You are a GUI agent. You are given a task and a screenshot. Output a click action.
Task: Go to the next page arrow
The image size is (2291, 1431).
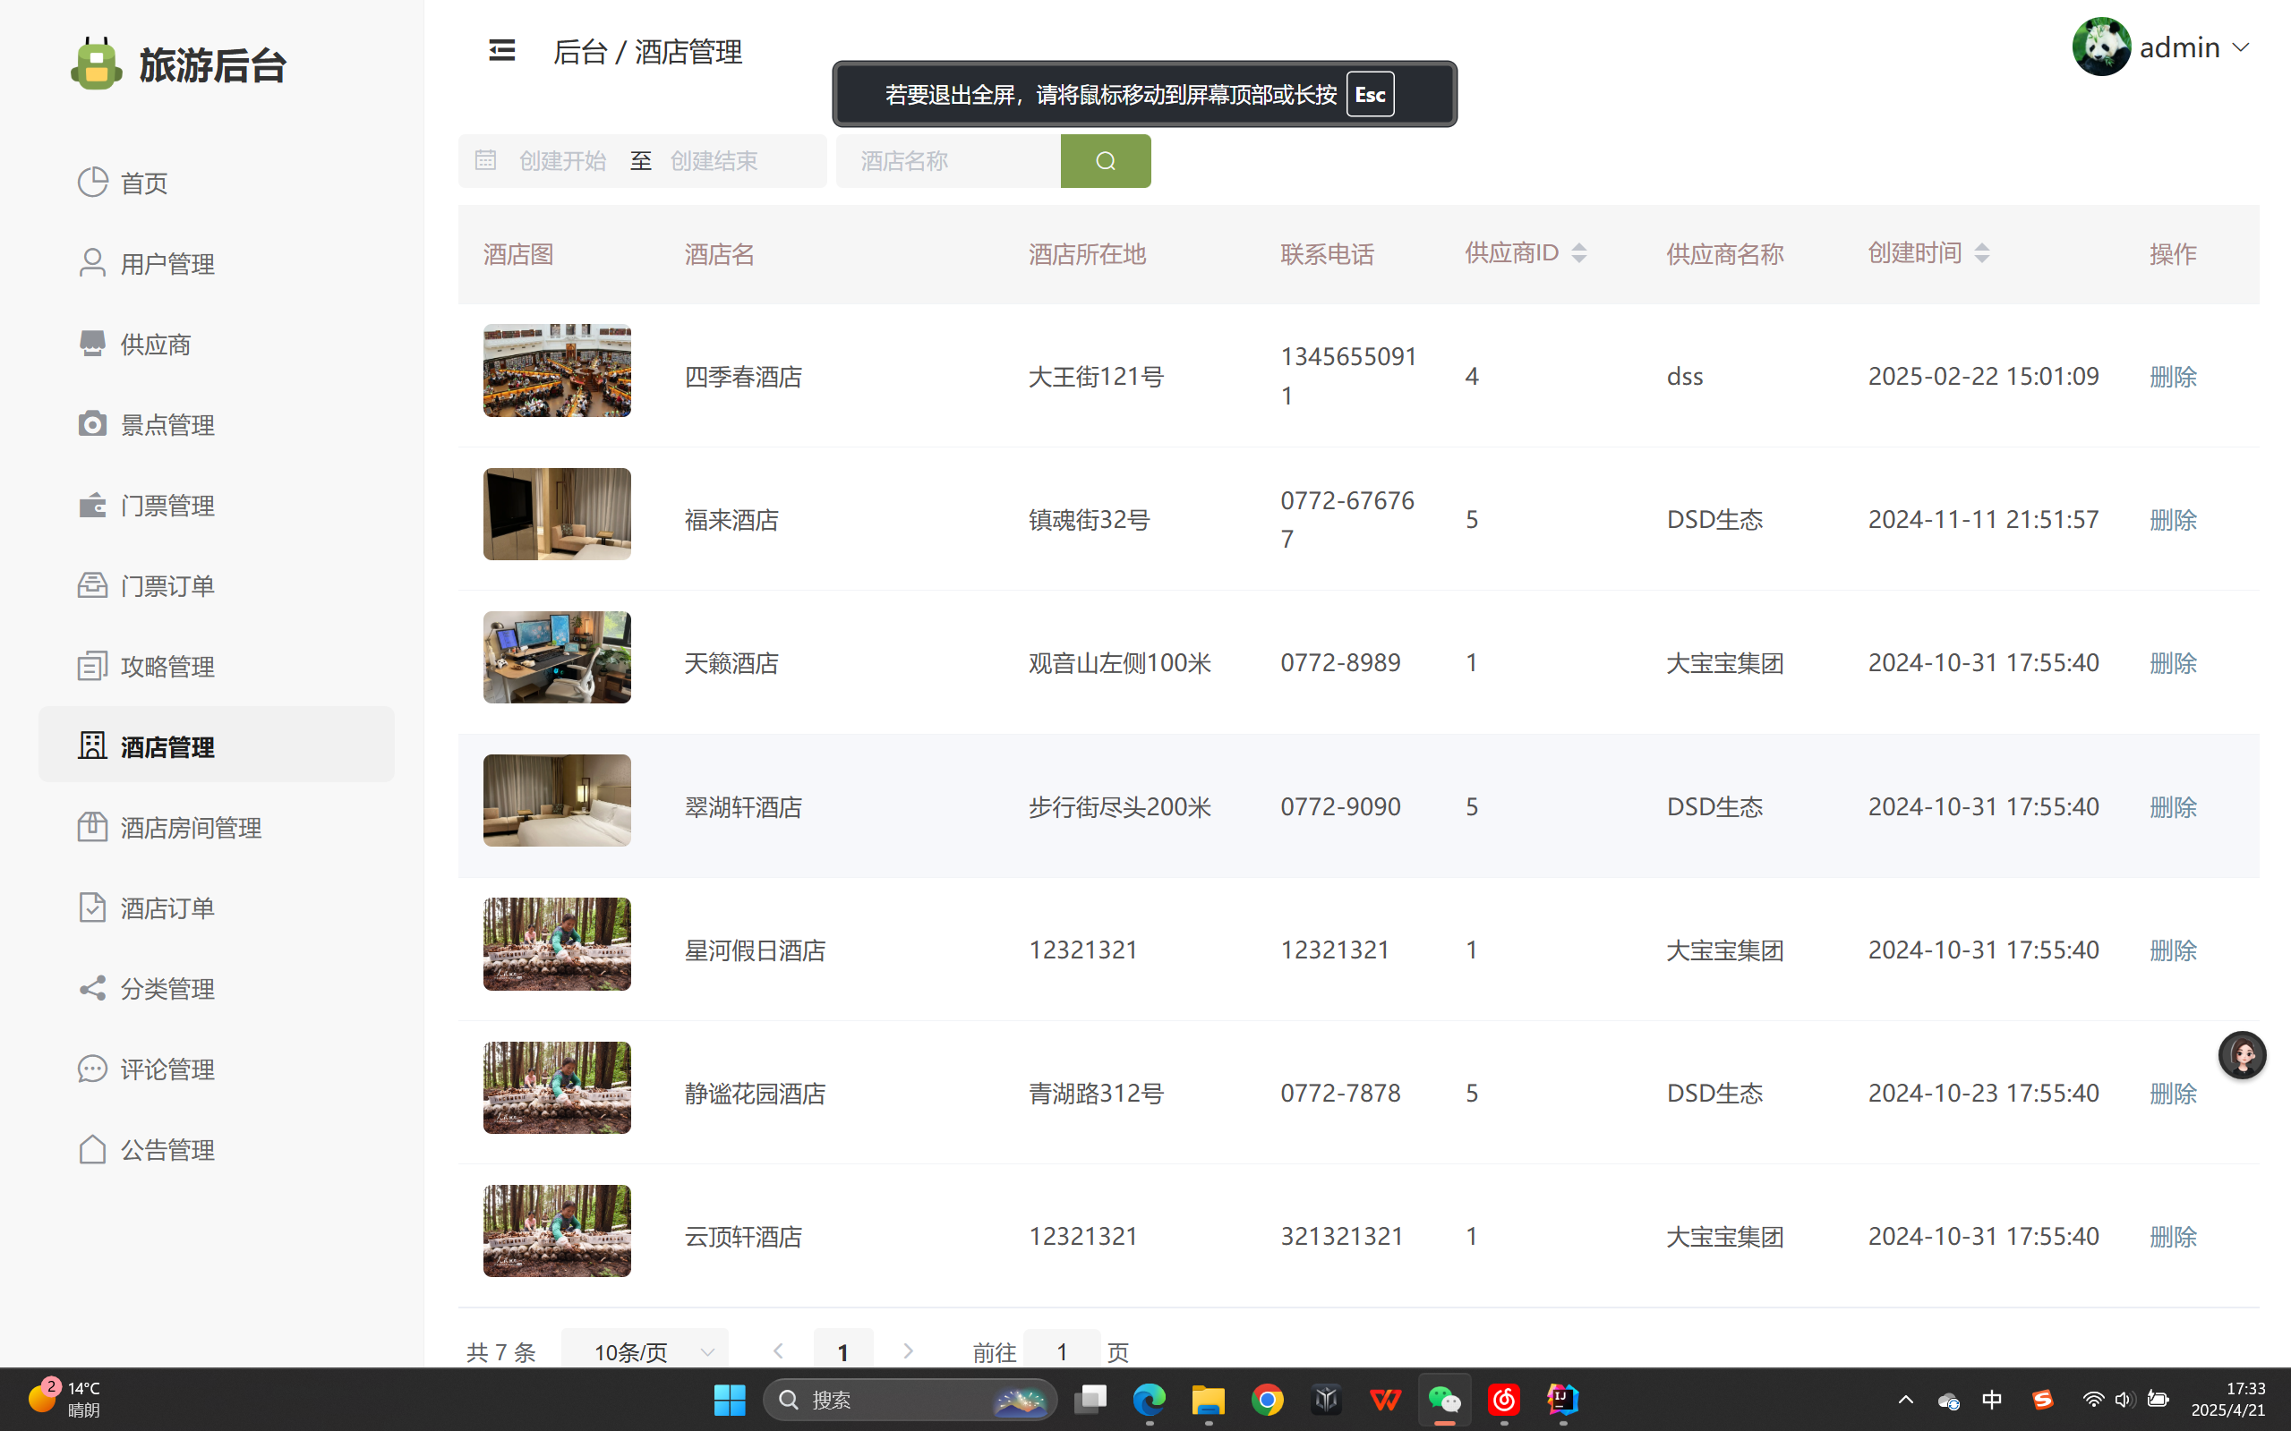[x=907, y=1350]
